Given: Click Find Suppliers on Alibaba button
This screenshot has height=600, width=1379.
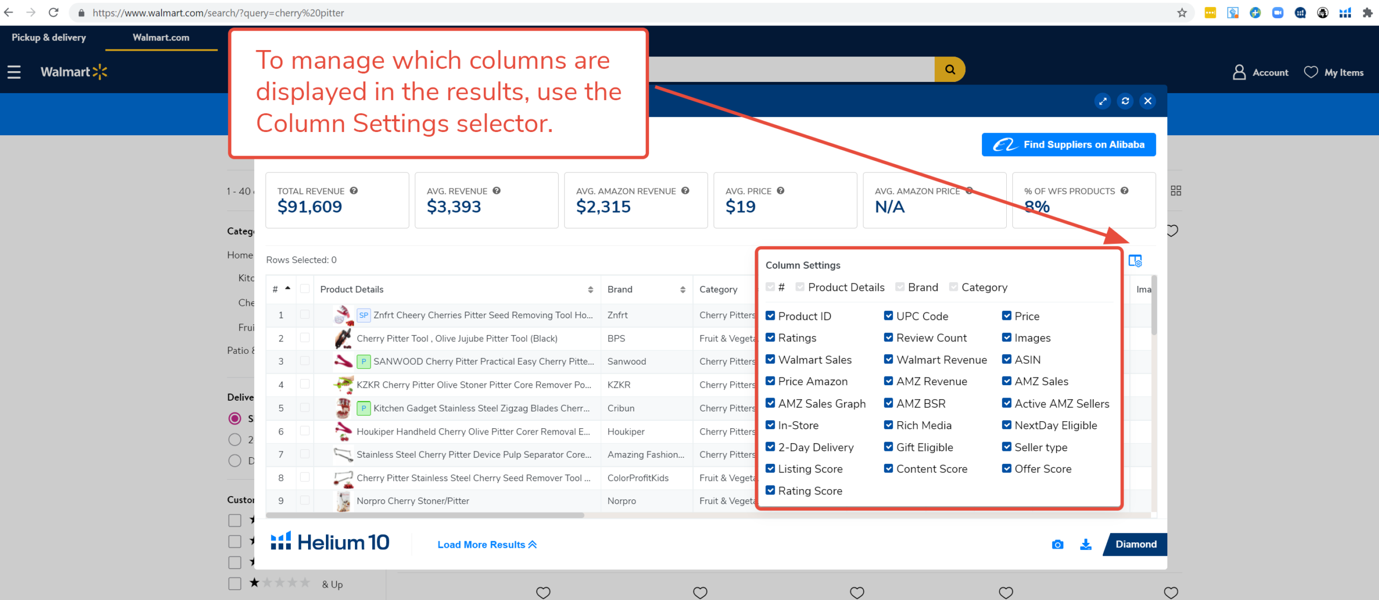Looking at the screenshot, I should point(1068,145).
